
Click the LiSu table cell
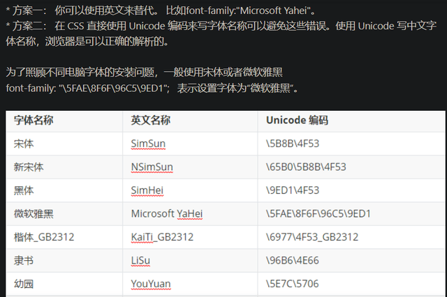click(142, 260)
